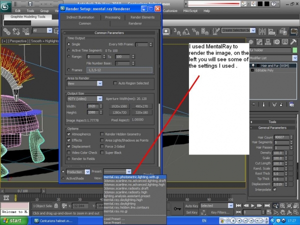
Task: Open the Area to Render View dropdown
Action: tap(84, 83)
